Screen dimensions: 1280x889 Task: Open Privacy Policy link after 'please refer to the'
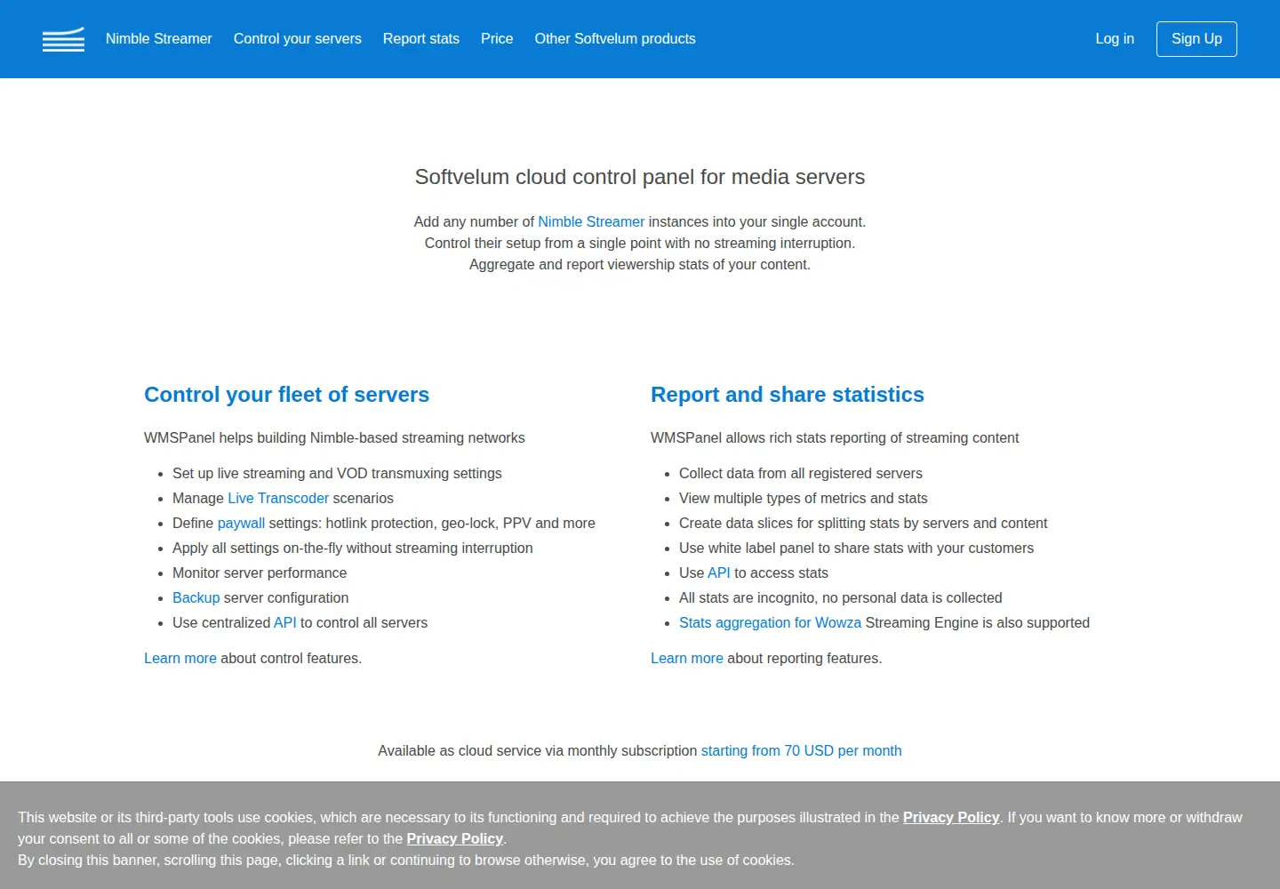coord(455,839)
